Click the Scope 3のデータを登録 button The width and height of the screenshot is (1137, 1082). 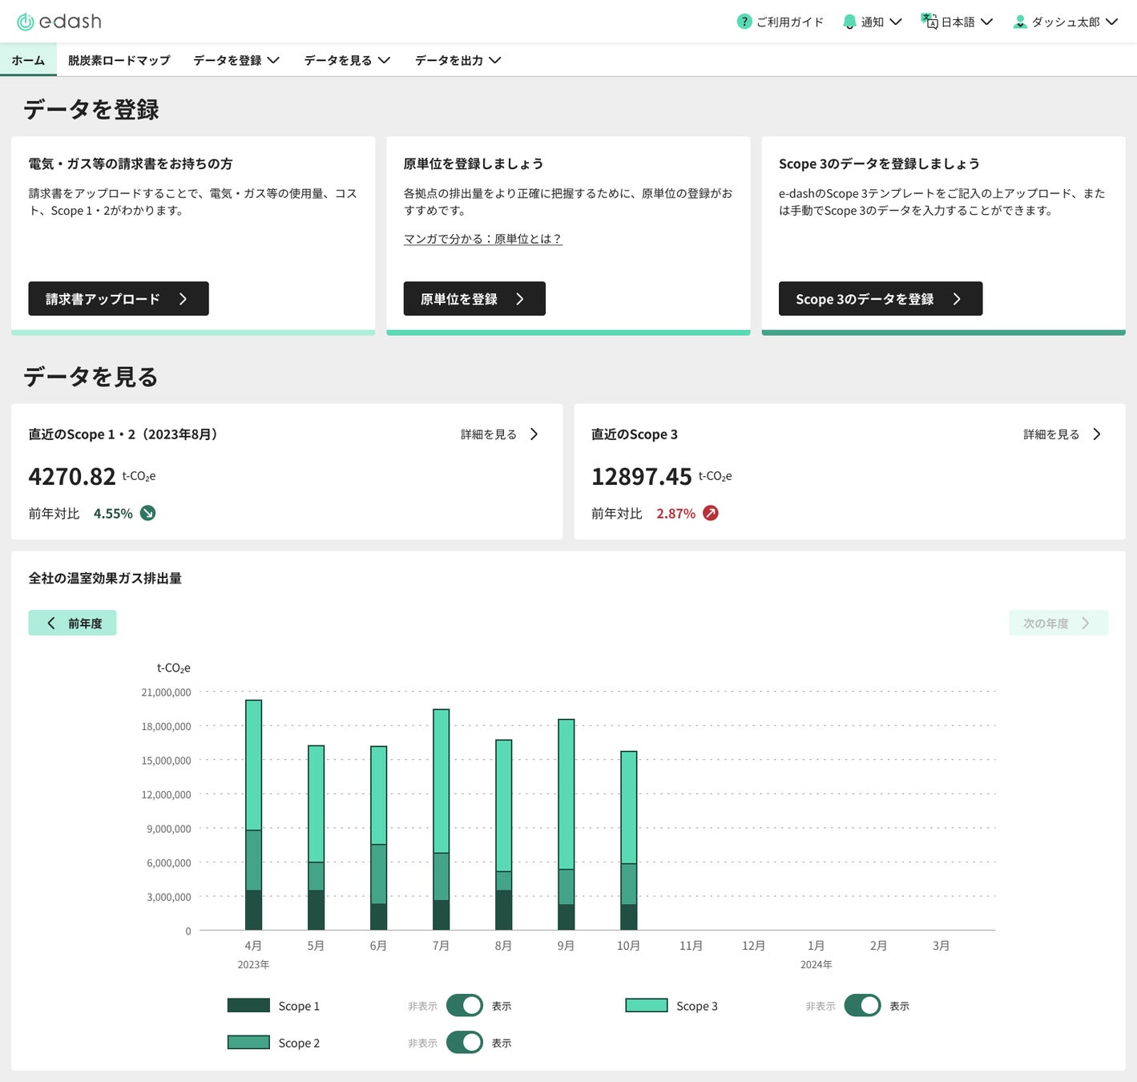click(881, 298)
